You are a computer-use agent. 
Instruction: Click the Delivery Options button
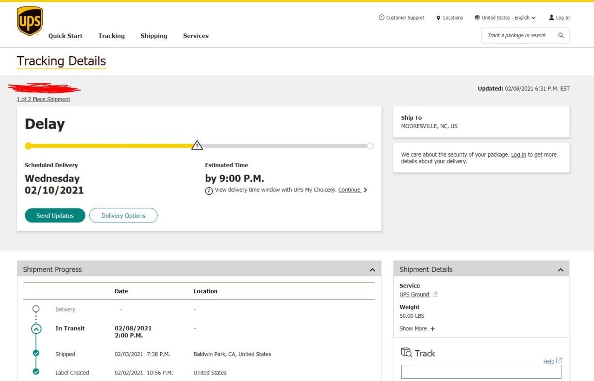point(124,216)
